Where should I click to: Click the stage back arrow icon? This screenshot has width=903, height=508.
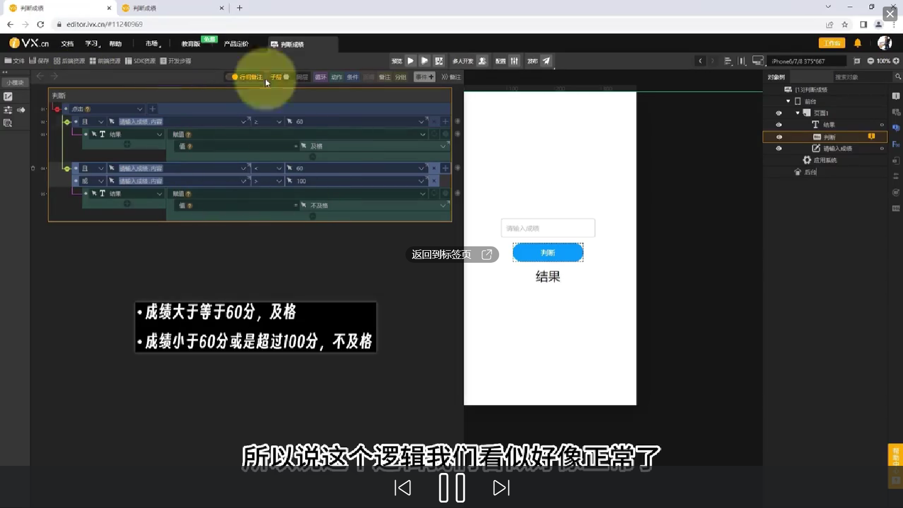pos(700,61)
